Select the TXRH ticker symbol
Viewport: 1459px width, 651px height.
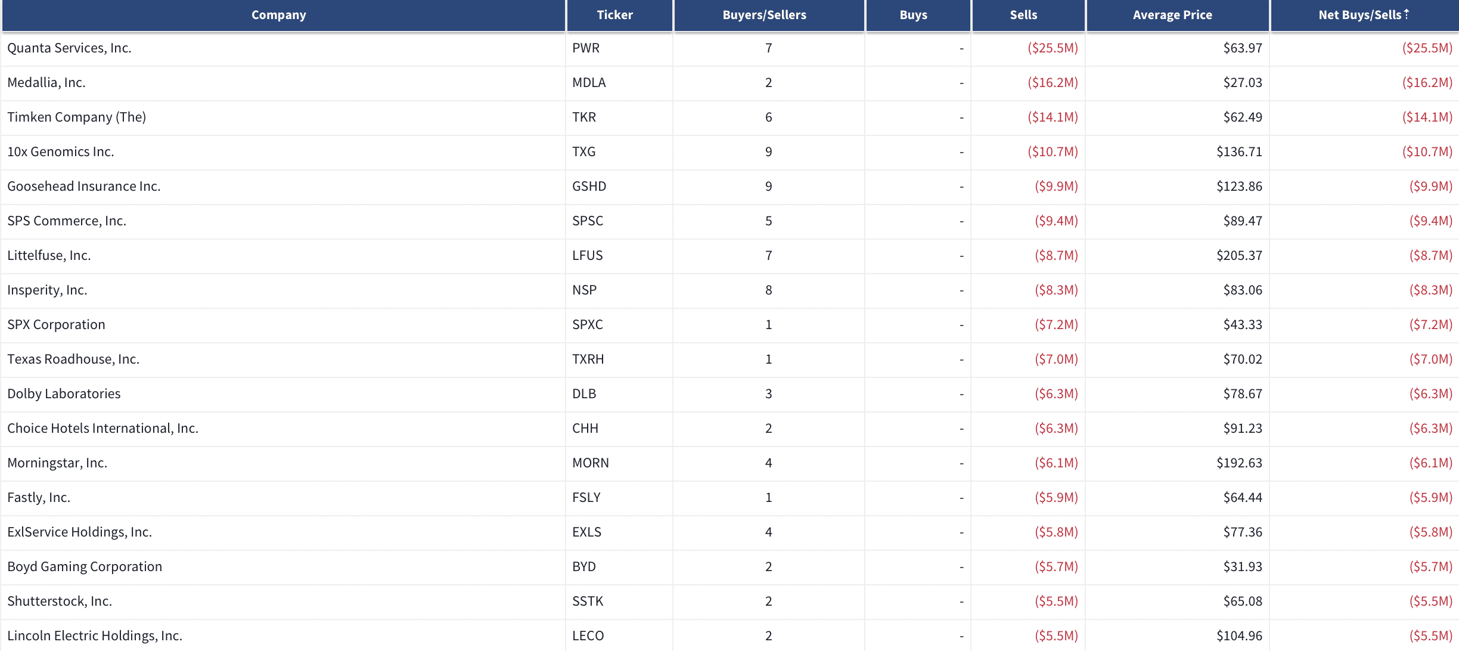pyautogui.click(x=588, y=359)
